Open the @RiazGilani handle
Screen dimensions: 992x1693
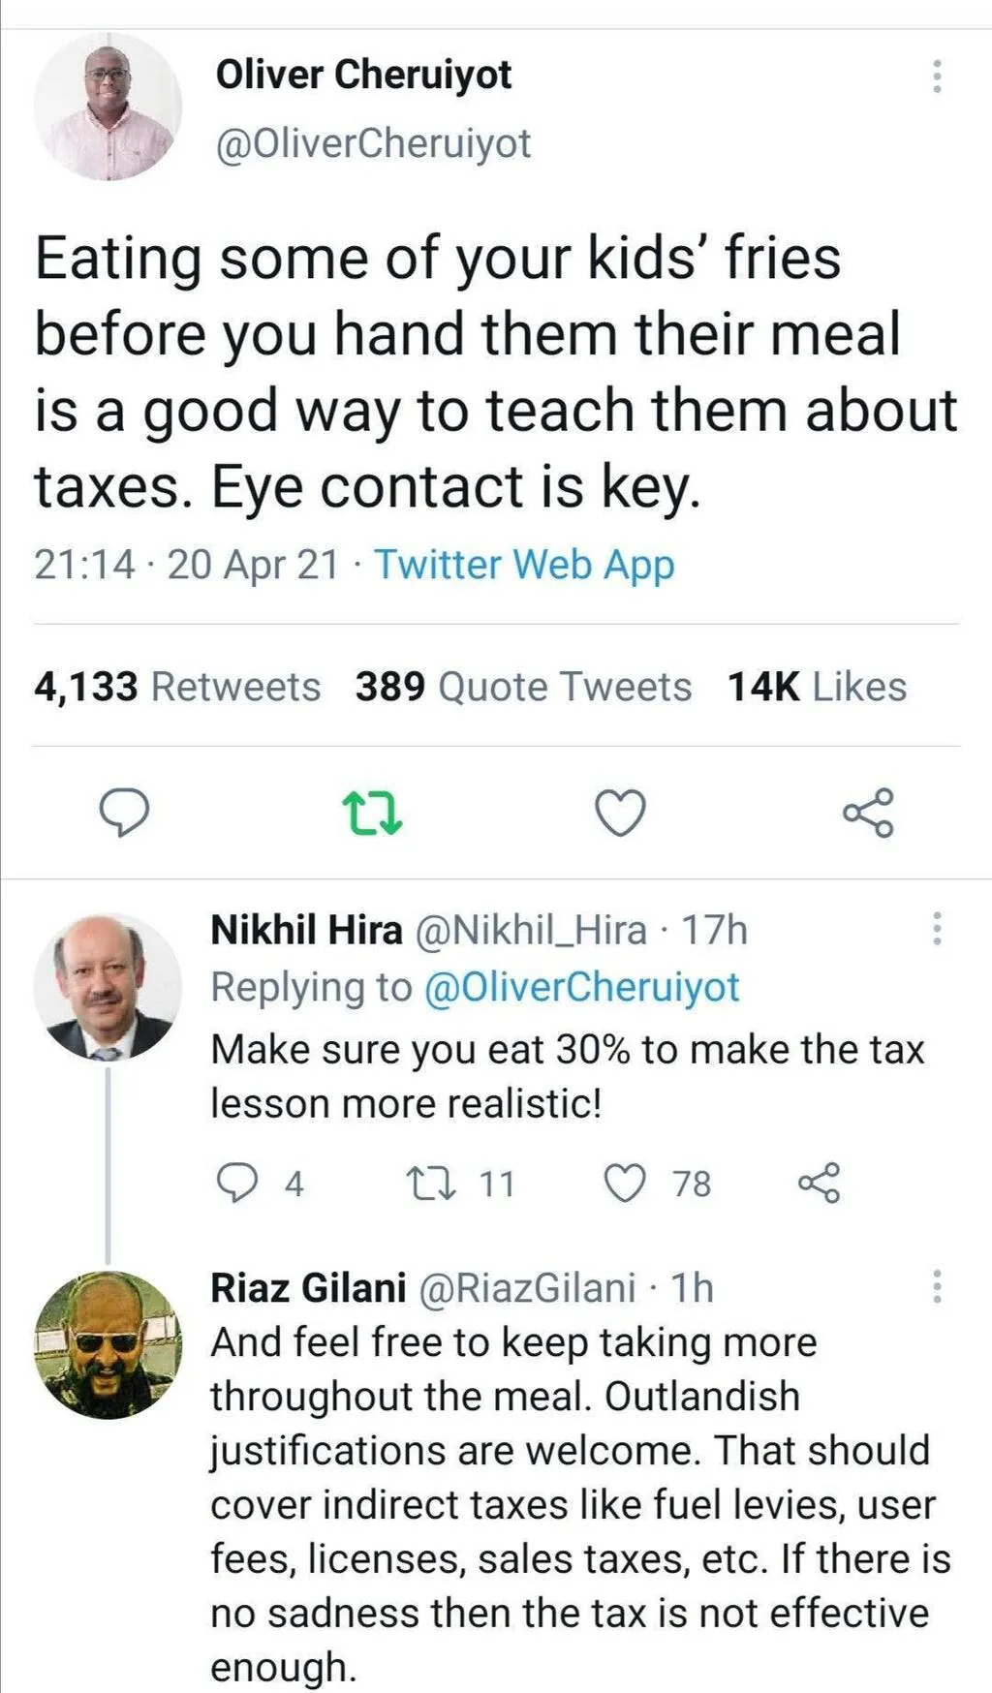click(x=526, y=1288)
